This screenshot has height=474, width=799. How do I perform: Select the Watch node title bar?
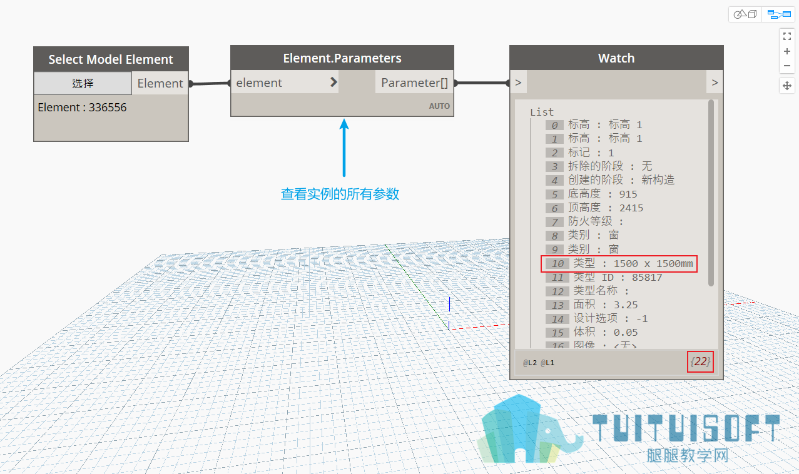pyautogui.click(x=616, y=58)
